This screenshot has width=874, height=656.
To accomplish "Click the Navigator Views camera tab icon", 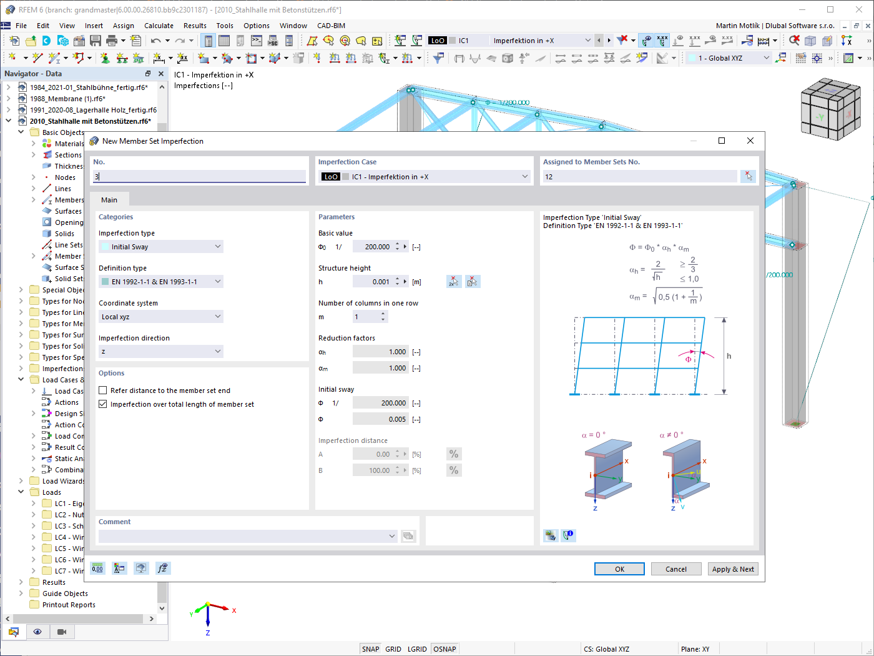I will point(62,632).
